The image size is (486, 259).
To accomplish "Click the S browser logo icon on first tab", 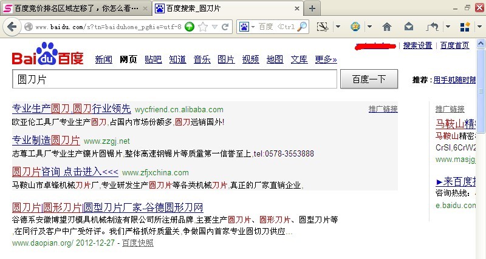I will [x=8, y=8].
